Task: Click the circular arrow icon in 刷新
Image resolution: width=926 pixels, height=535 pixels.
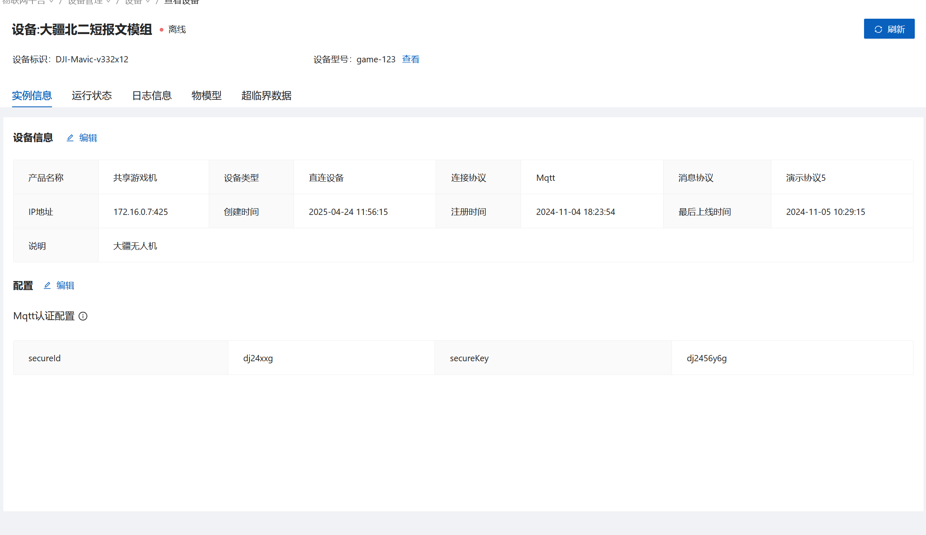Action: pos(878,30)
